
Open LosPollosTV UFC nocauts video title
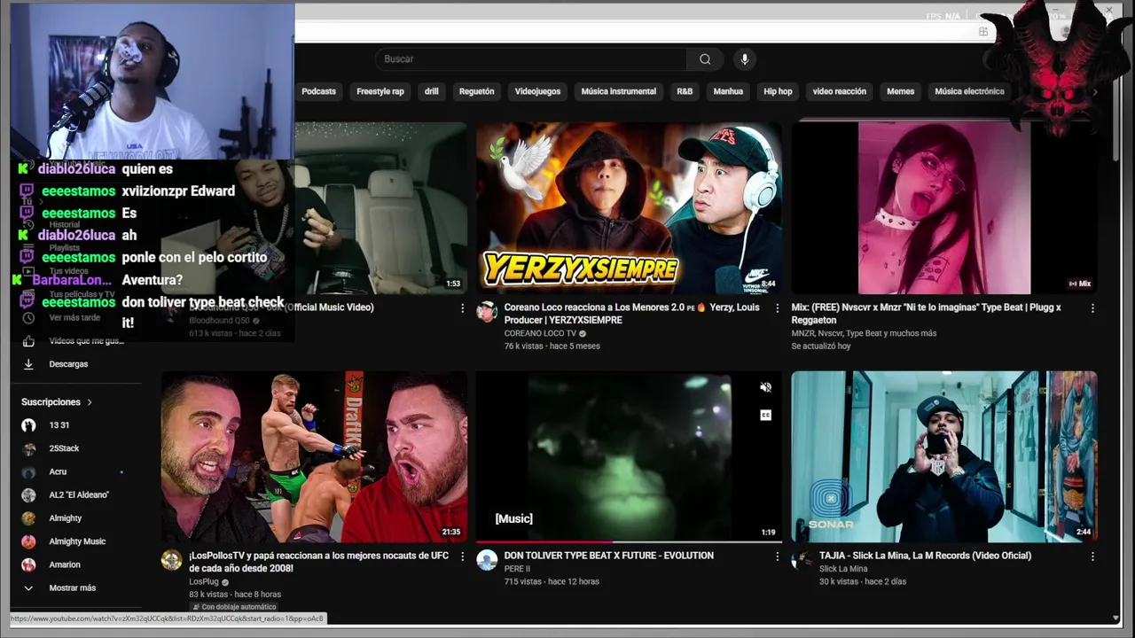pos(318,562)
